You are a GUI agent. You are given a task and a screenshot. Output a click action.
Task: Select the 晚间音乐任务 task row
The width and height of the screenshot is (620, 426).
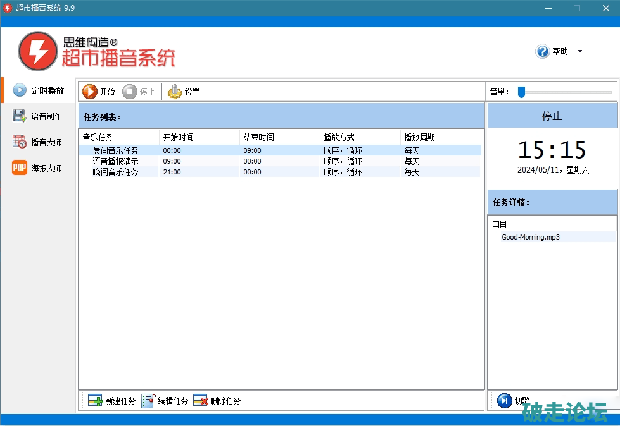click(x=115, y=172)
